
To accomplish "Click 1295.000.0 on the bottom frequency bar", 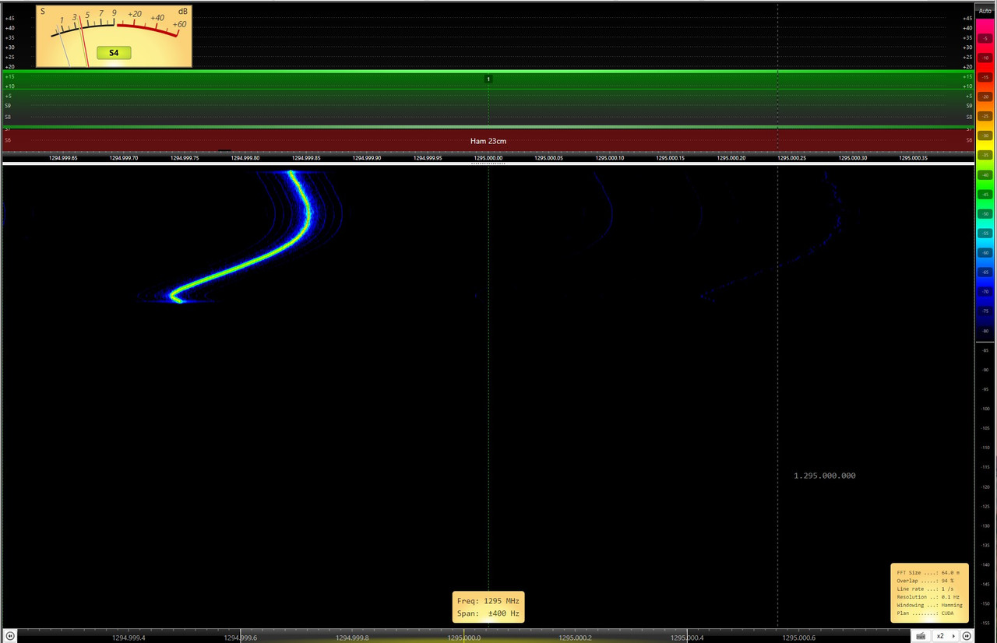I will pyautogui.click(x=464, y=638).
